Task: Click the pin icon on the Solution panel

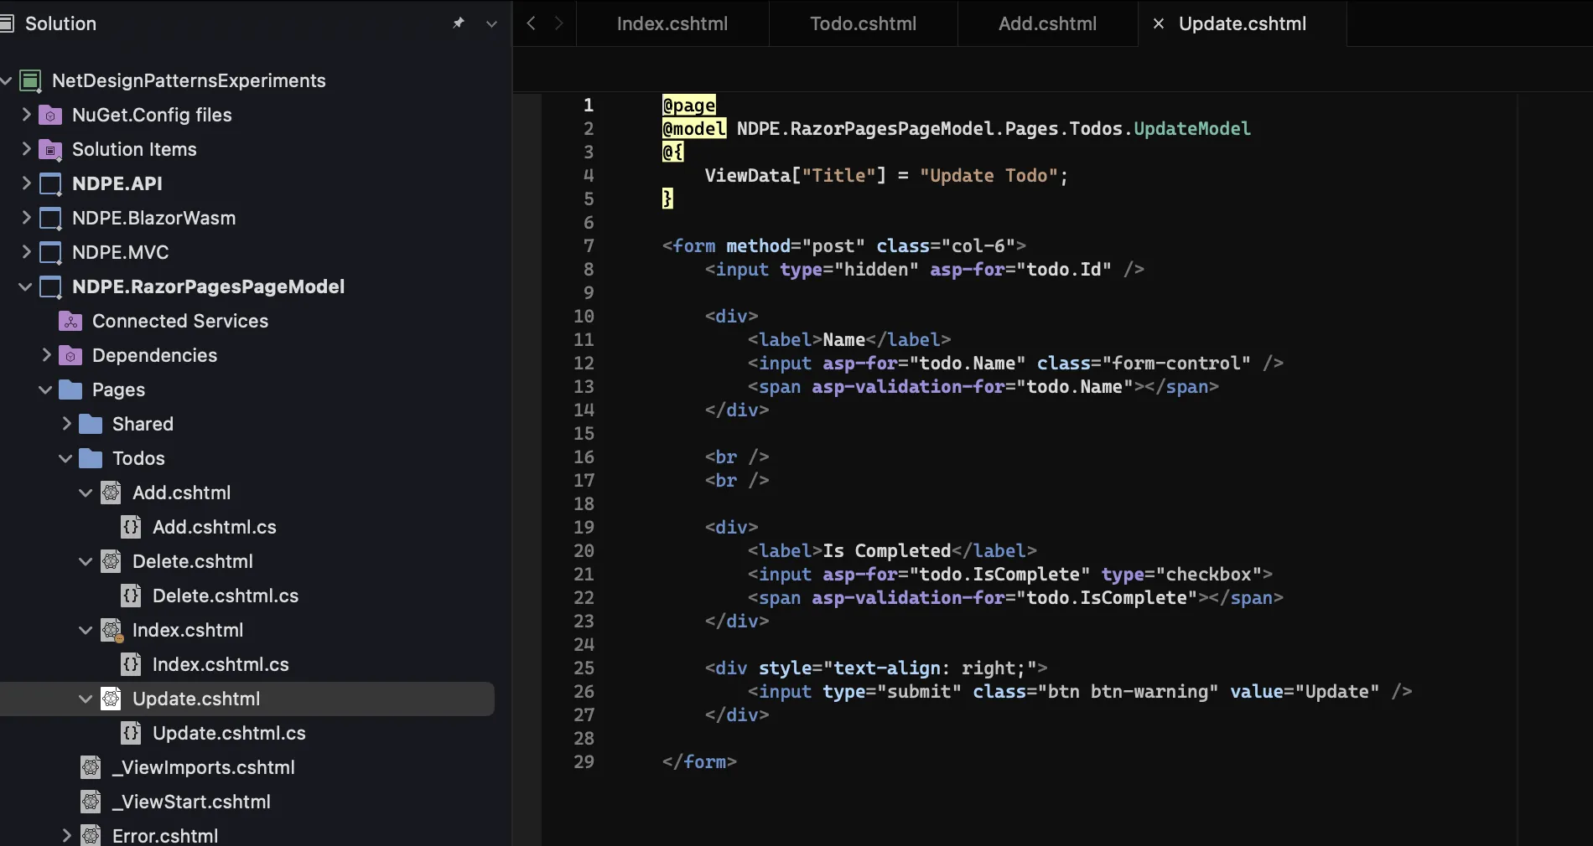Action: pos(459,23)
